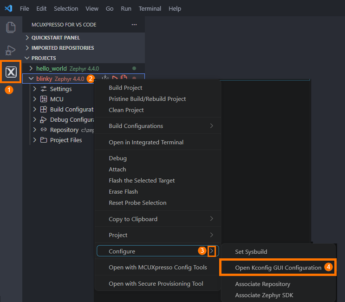Open the Edit menu
This screenshot has width=345, height=302.
41,8
